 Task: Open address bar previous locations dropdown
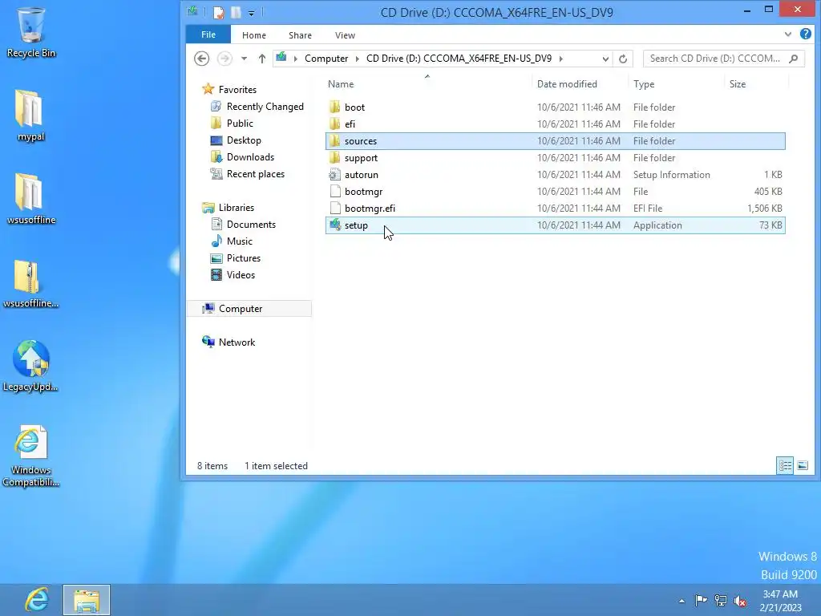(605, 59)
